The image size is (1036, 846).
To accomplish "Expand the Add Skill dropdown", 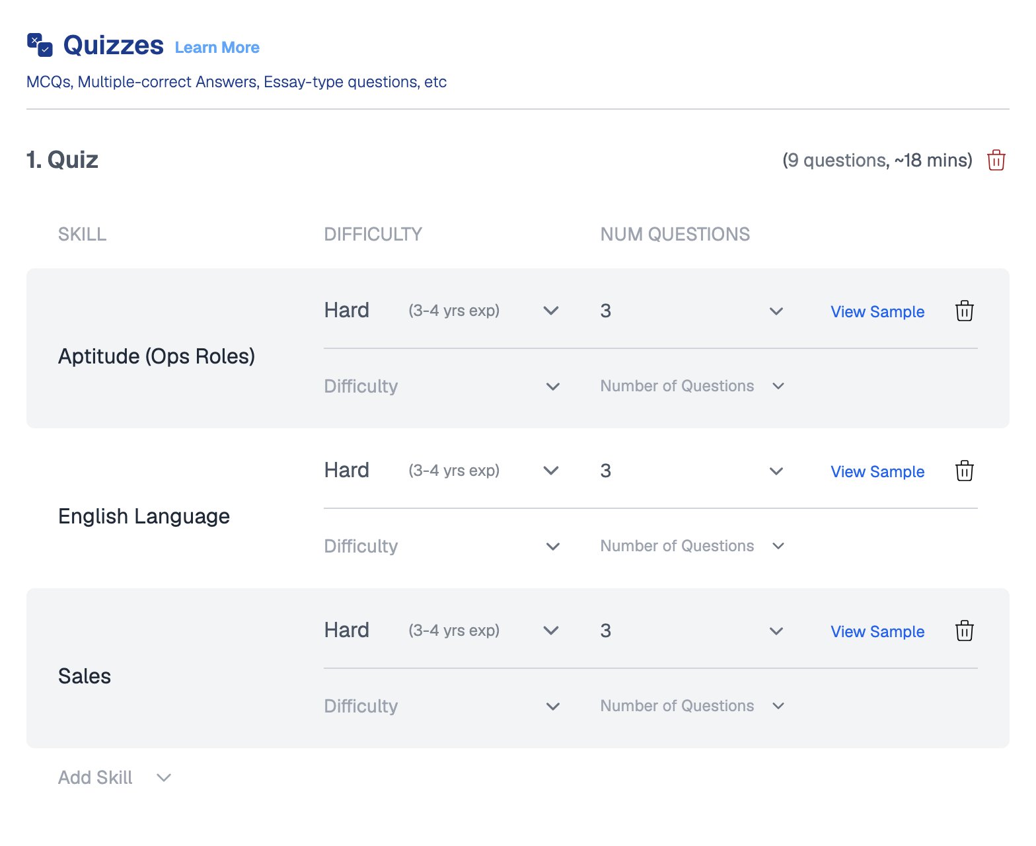I will point(115,777).
